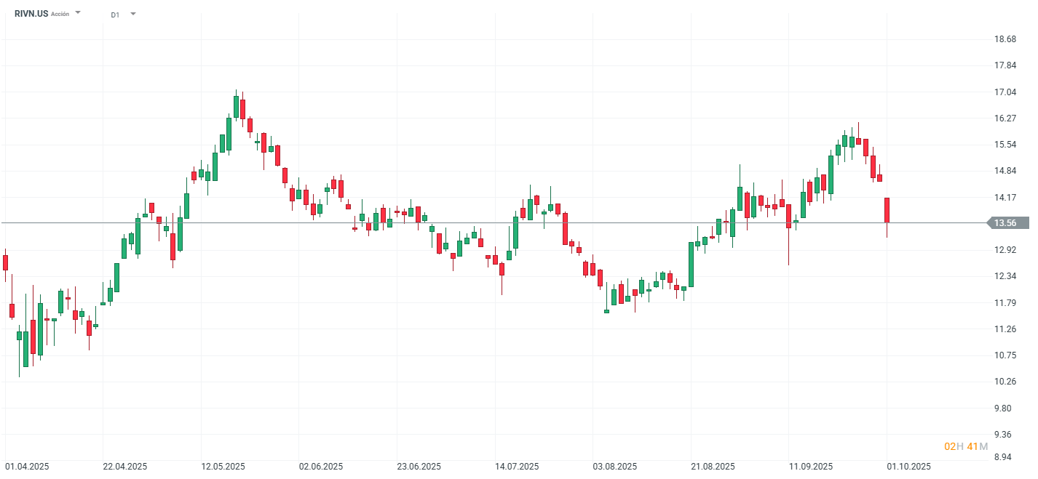Image resolution: width=1038 pixels, height=479 pixels.
Task: Click the 12.05.2025 time axis label
Action: coord(223,467)
